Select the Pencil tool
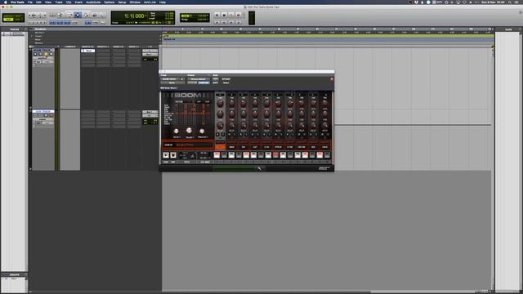Viewport: 523px width, 294px height. pyautogui.click(x=95, y=16)
